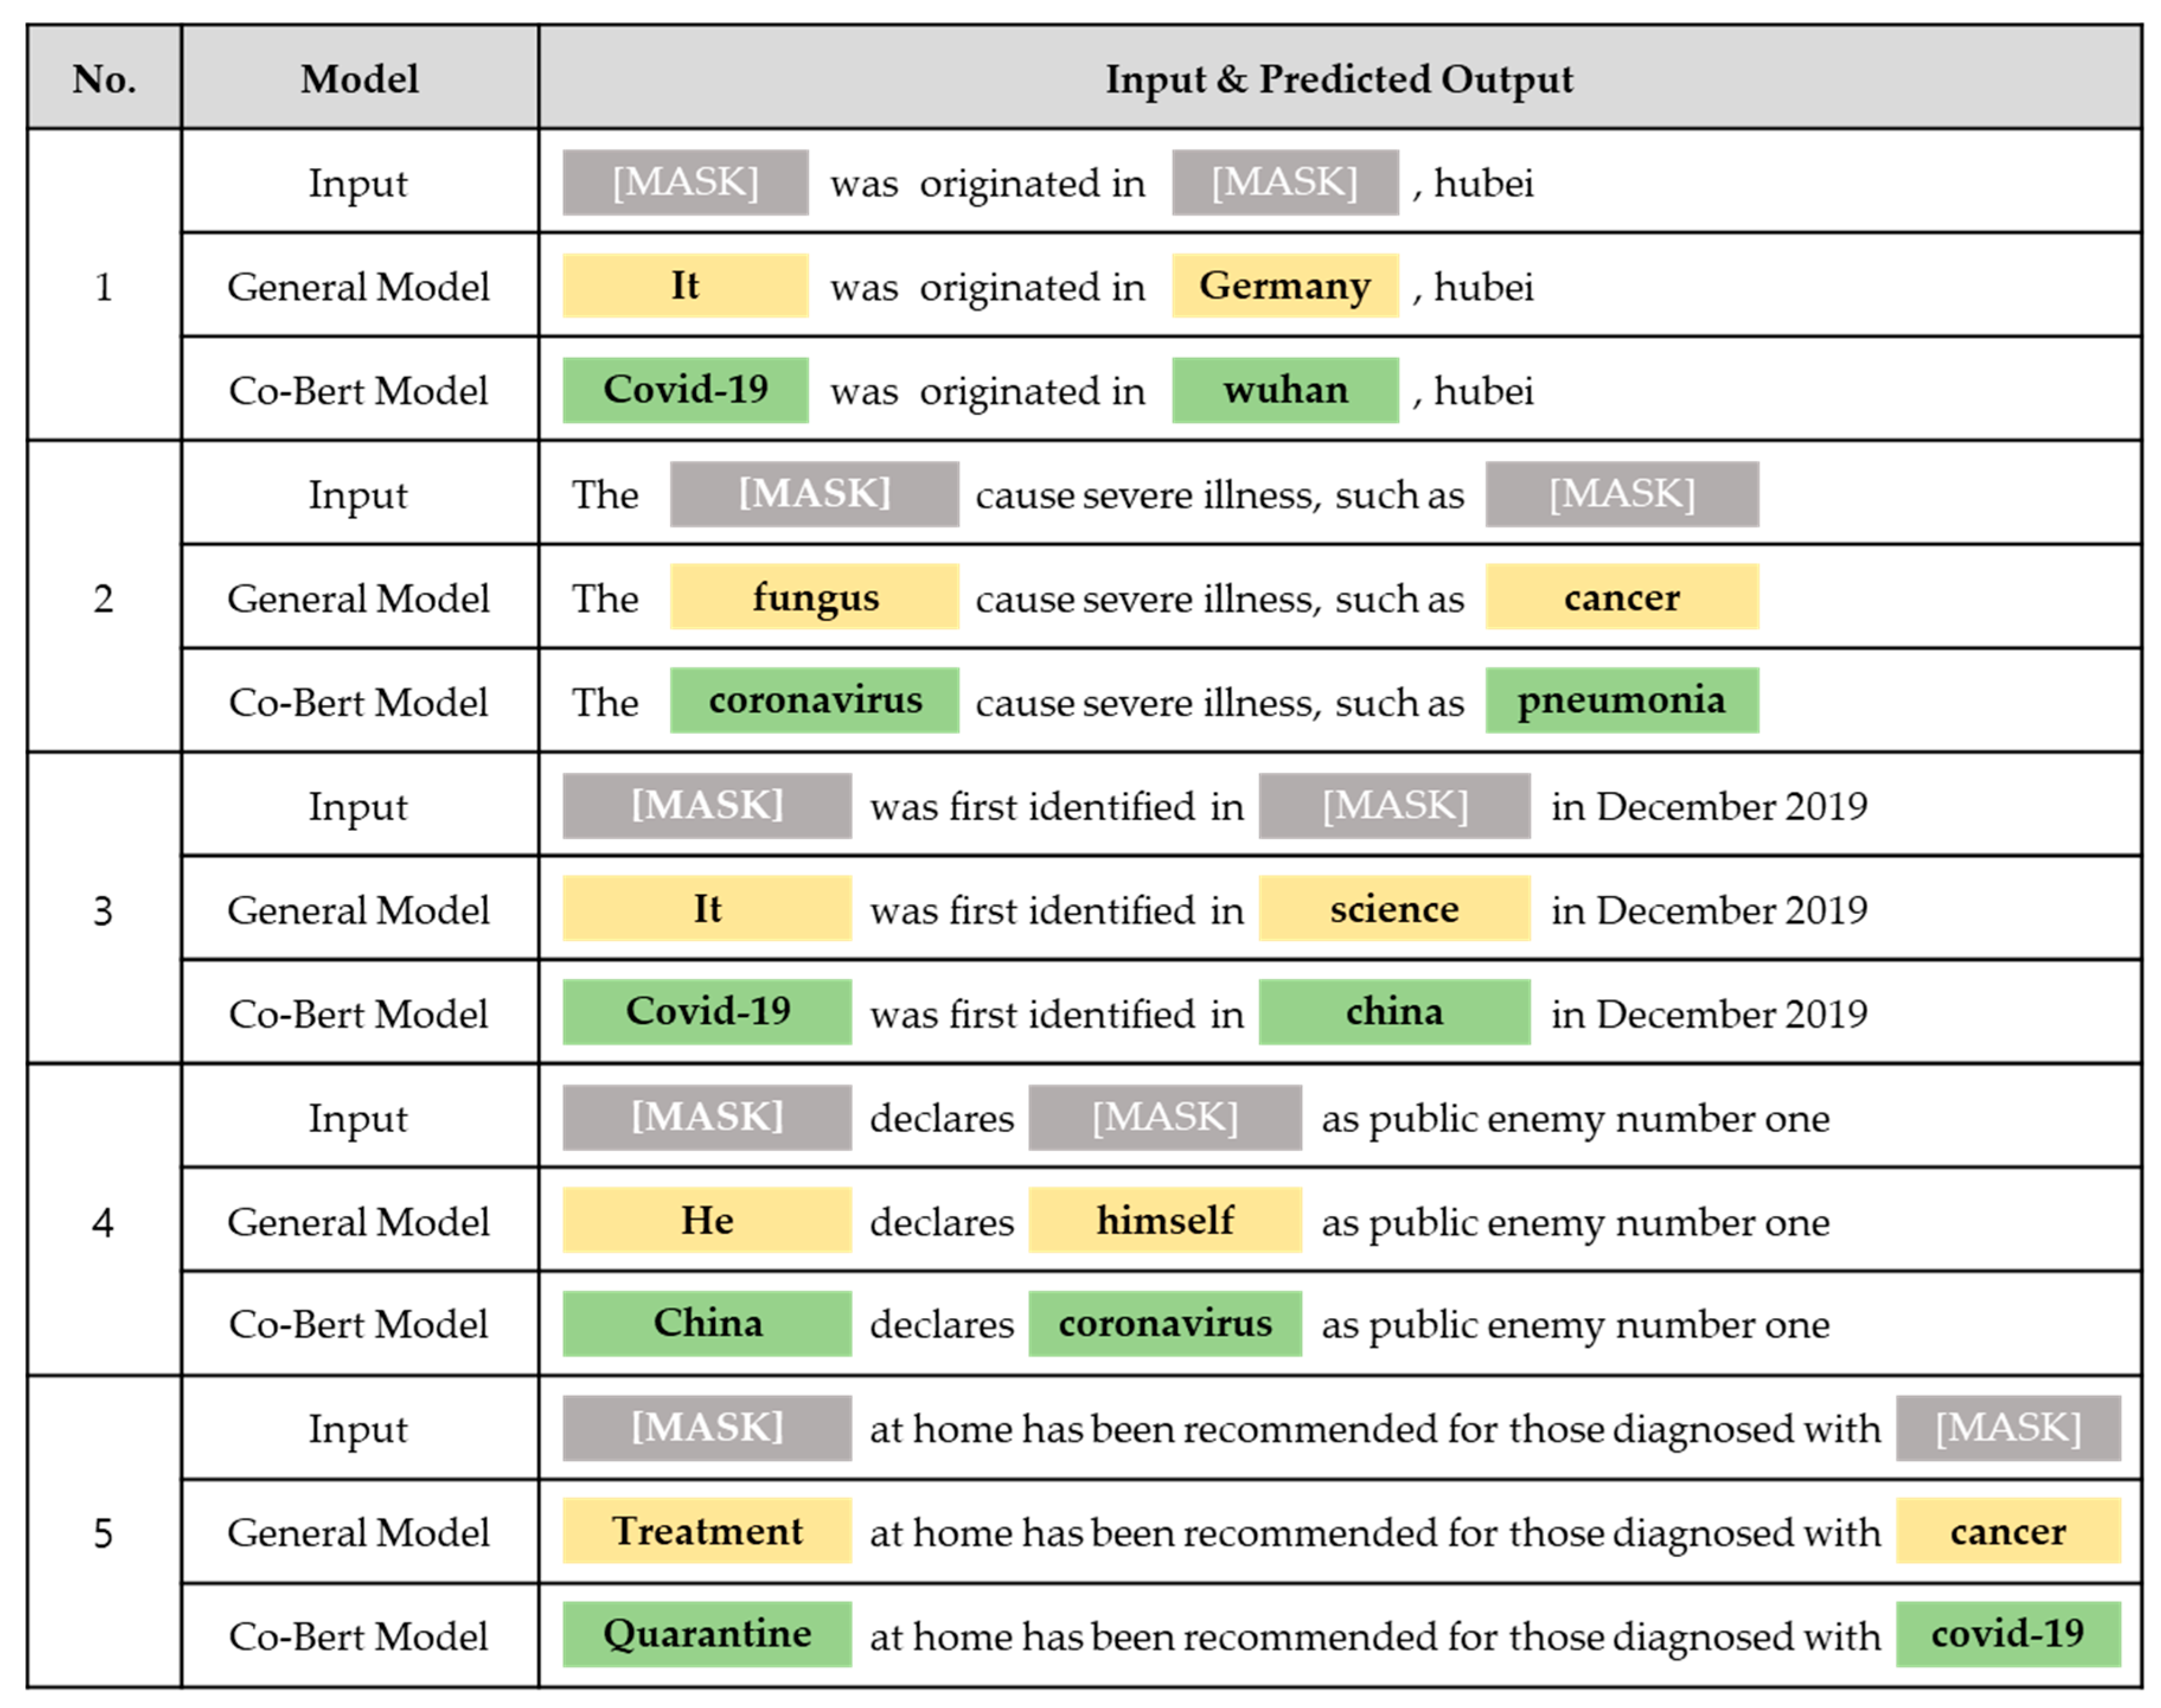Click the yellow 'Germany' prediction box
The height and width of the screenshot is (1708, 2161).
(x=1285, y=286)
